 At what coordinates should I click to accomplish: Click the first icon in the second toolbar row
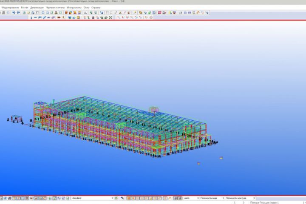[x=31, y=17]
